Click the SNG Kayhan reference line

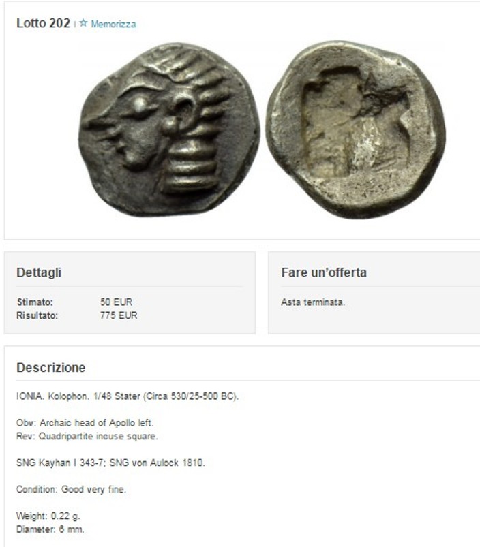110,463
